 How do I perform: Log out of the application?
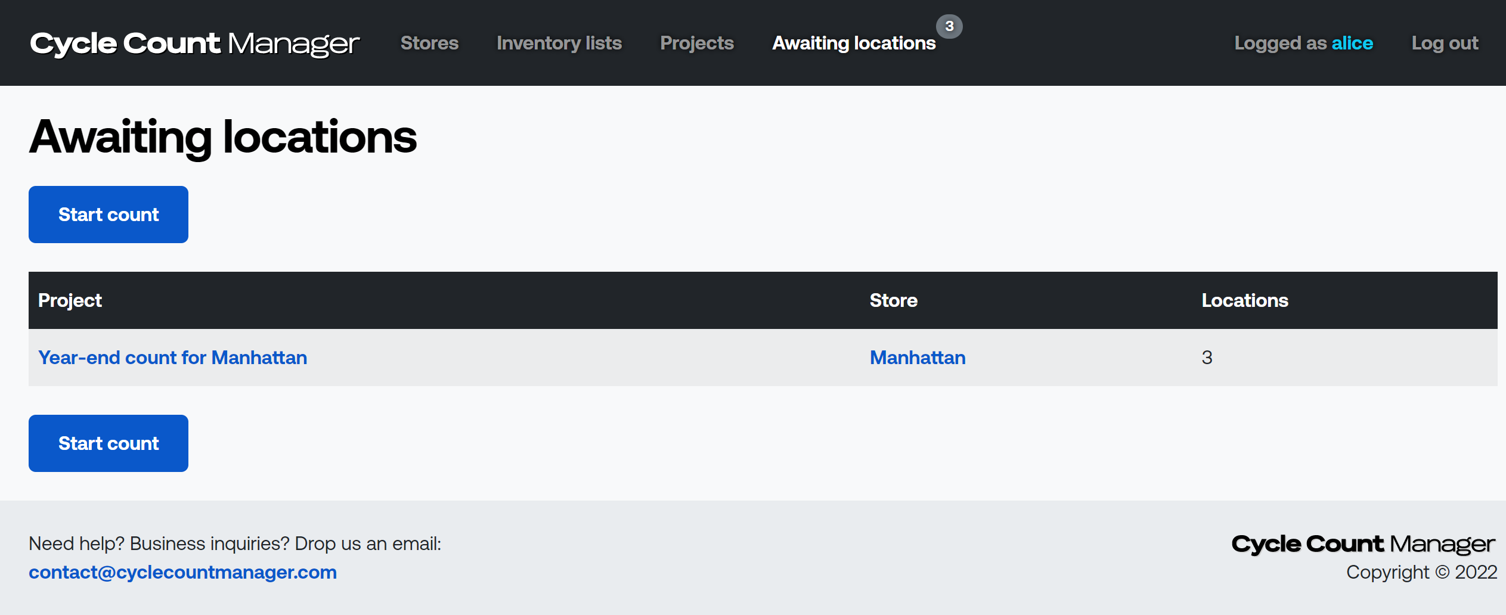tap(1445, 43)
